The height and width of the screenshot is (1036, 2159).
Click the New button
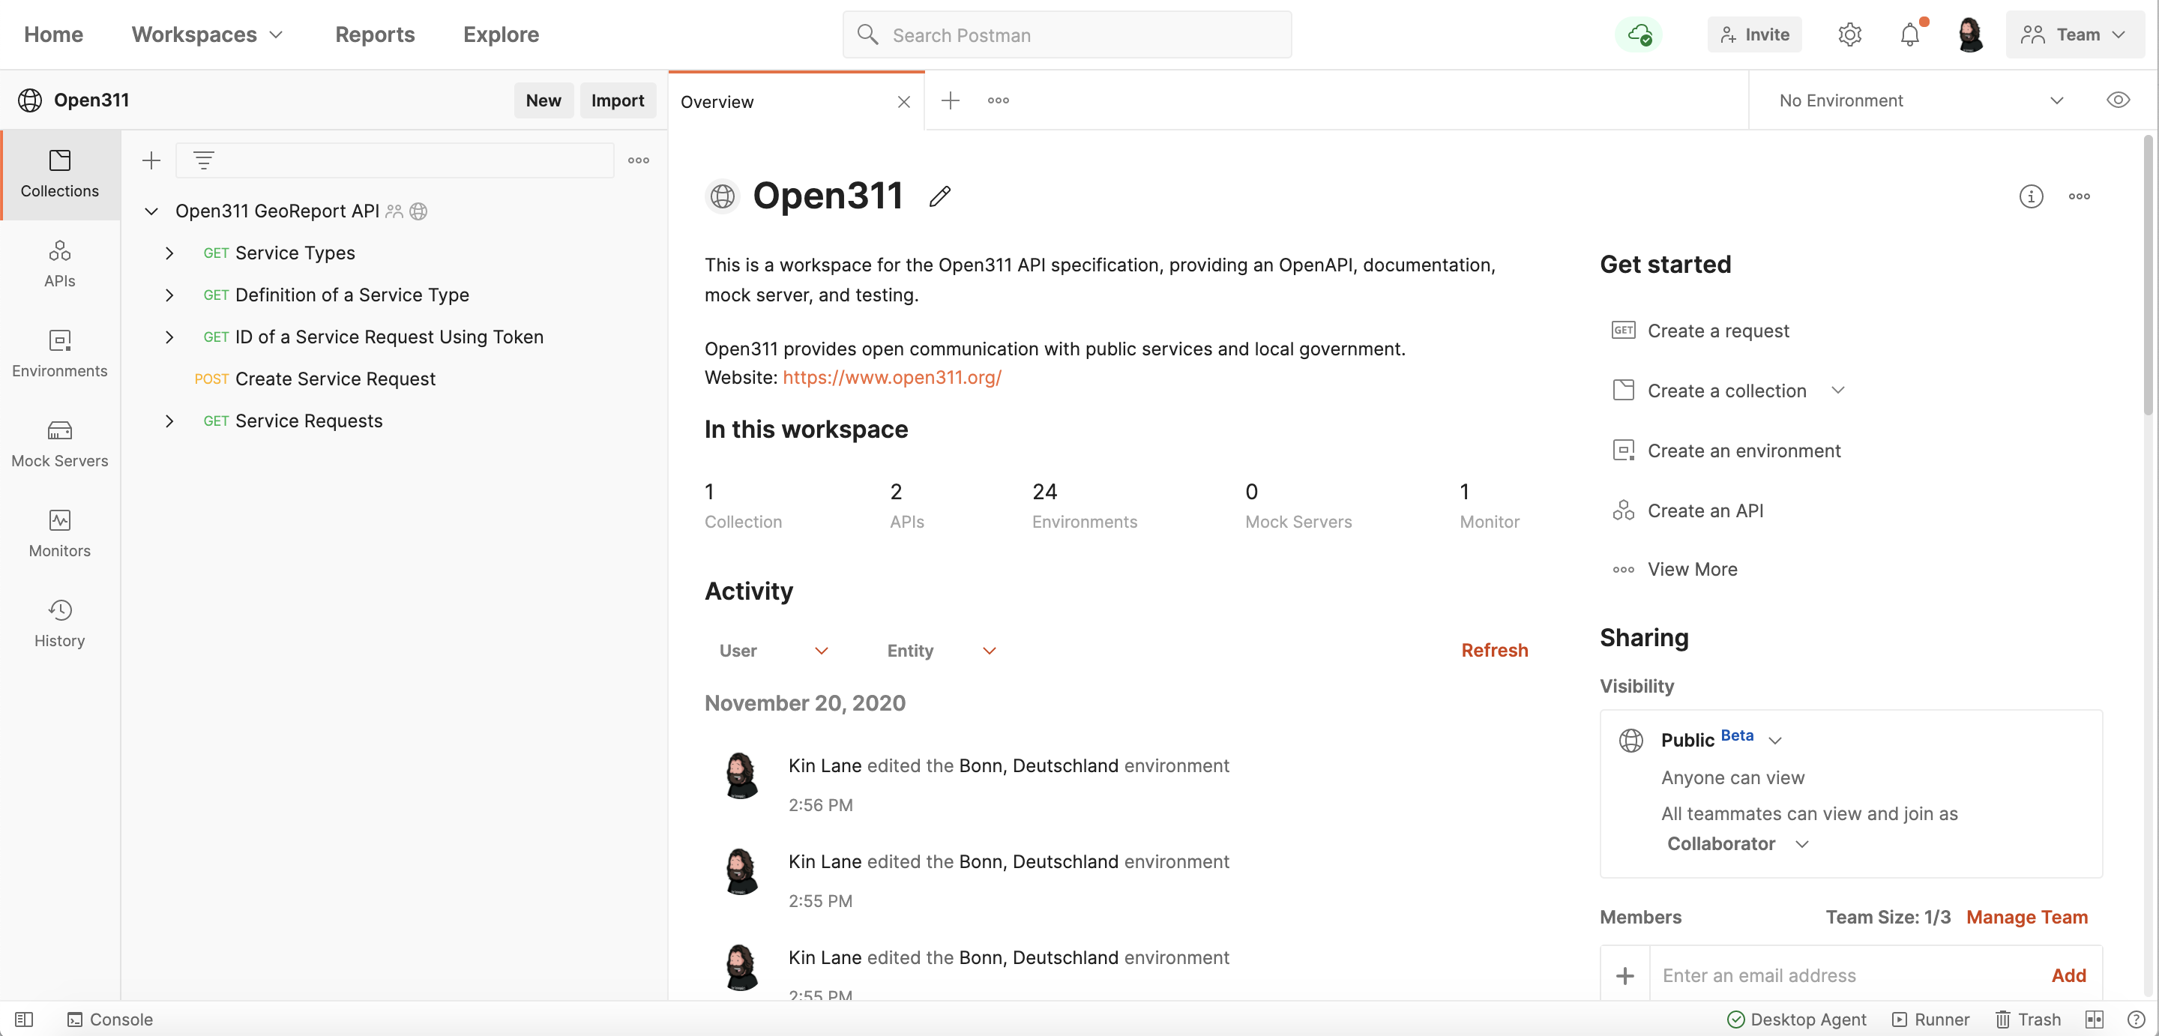[543, 100]
